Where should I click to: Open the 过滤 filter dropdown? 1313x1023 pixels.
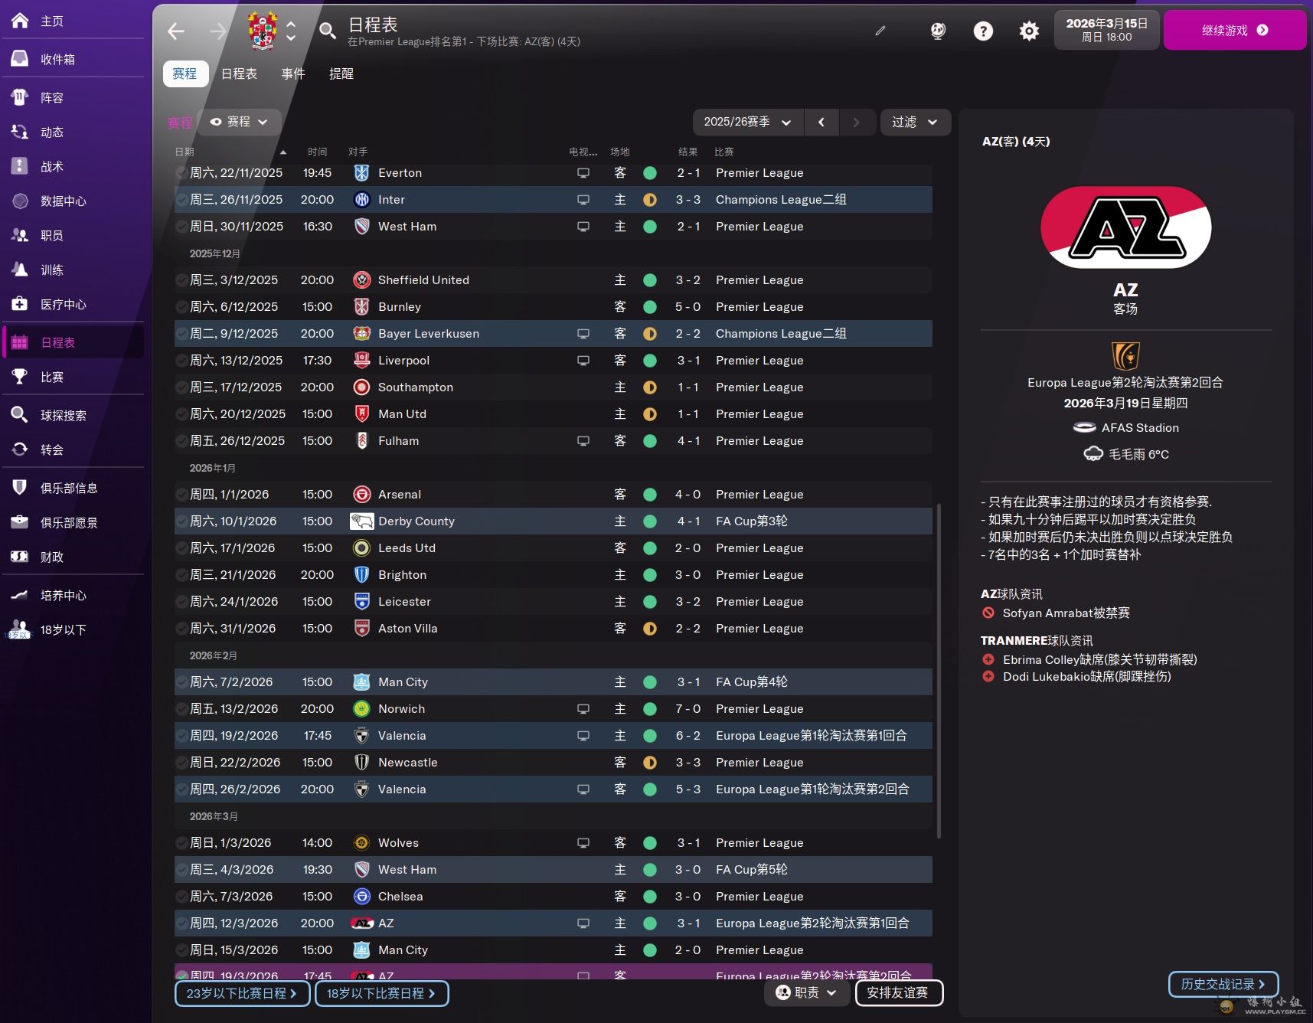coord(915,122)
